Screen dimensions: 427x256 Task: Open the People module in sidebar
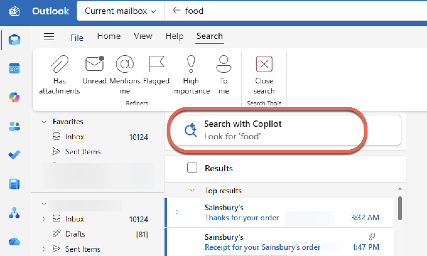(14, 126)
